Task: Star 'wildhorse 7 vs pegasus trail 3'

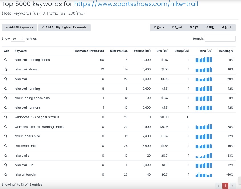Action: tap(6, 117)
